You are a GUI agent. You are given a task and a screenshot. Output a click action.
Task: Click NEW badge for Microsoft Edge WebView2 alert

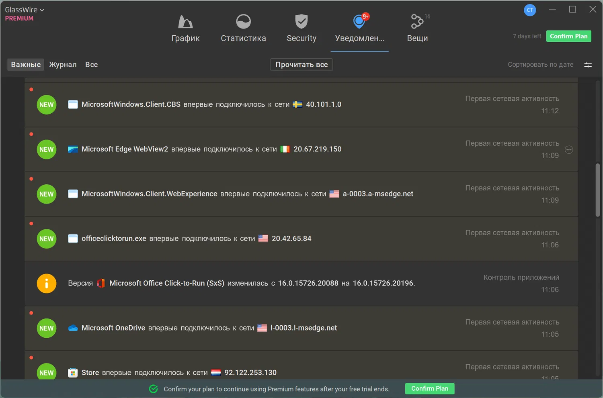click(x=47, y=149)
